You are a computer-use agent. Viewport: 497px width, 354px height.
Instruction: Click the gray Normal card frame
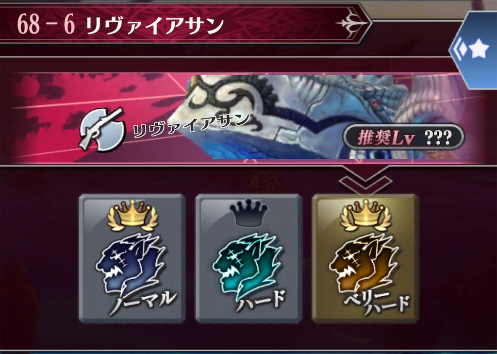click(x=132, y=258)
